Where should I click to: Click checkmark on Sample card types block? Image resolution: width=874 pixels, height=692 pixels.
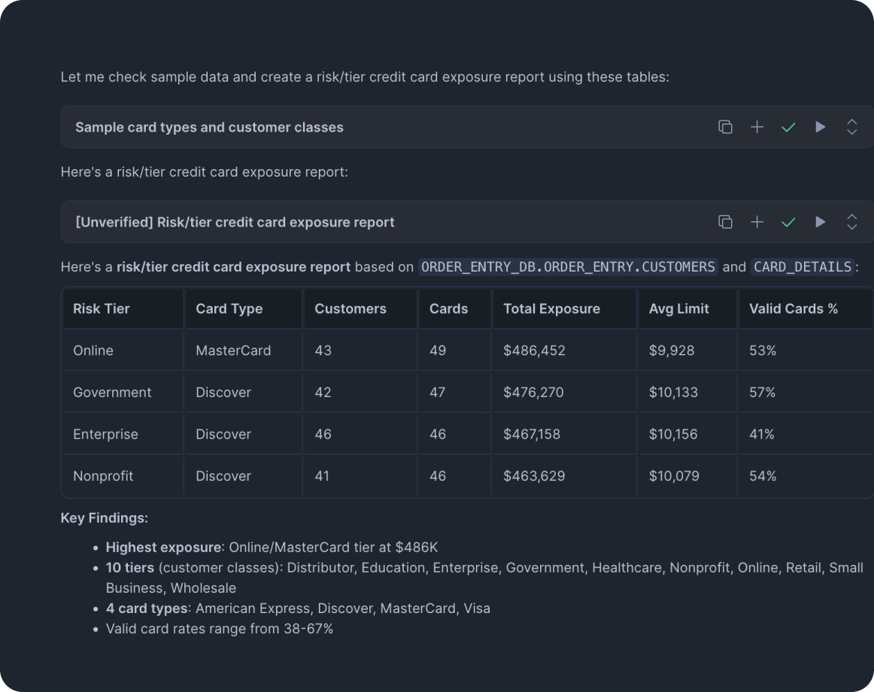[788, 128]
